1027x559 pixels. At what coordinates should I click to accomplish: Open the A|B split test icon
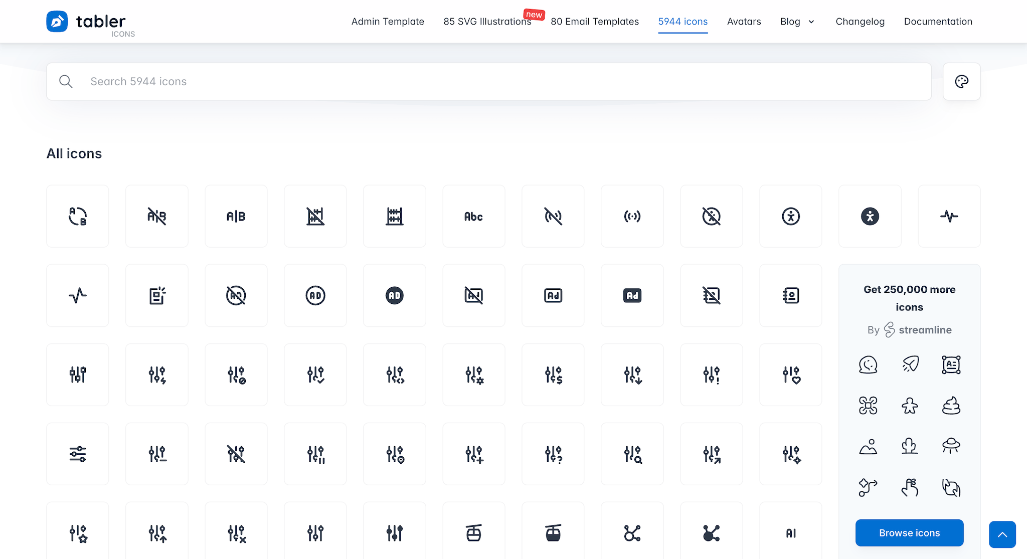pos(236,216)
